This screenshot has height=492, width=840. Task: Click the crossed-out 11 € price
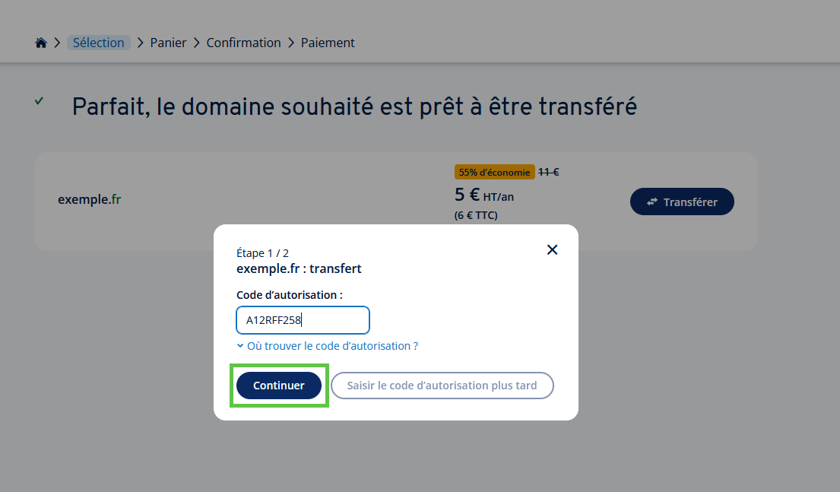pos(549,172)
